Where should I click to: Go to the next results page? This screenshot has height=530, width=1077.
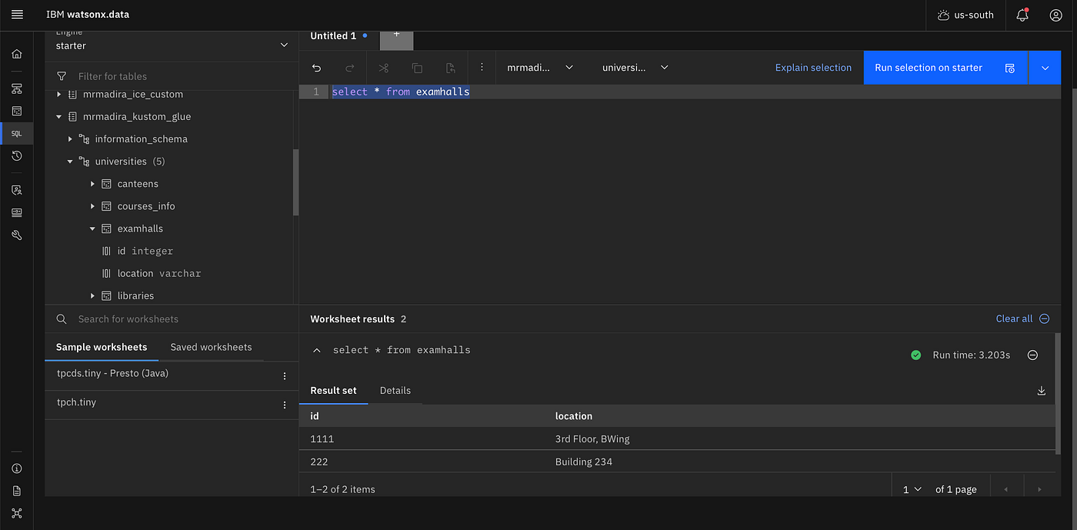1039,489
